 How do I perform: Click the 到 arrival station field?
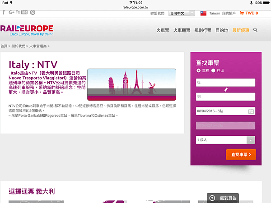tap(225, 97)
